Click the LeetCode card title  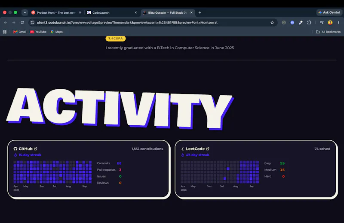click(195, 149)
